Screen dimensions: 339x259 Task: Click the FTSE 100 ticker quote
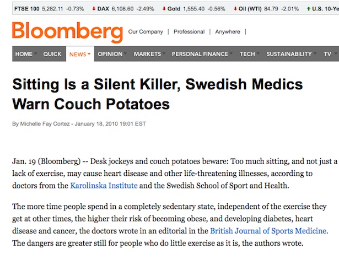(x=49, y=9)
